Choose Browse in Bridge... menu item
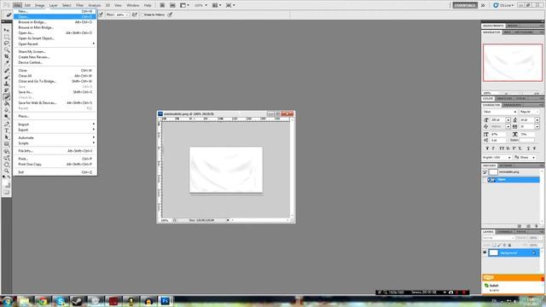 [x=55, y=22]
